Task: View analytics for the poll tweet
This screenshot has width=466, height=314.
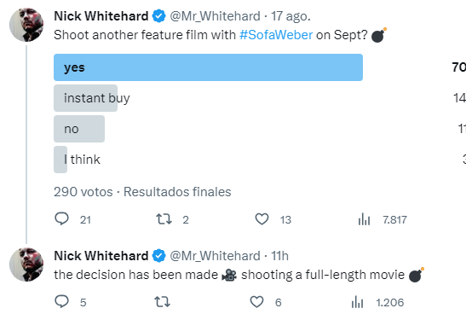Action: click(383, 219)
